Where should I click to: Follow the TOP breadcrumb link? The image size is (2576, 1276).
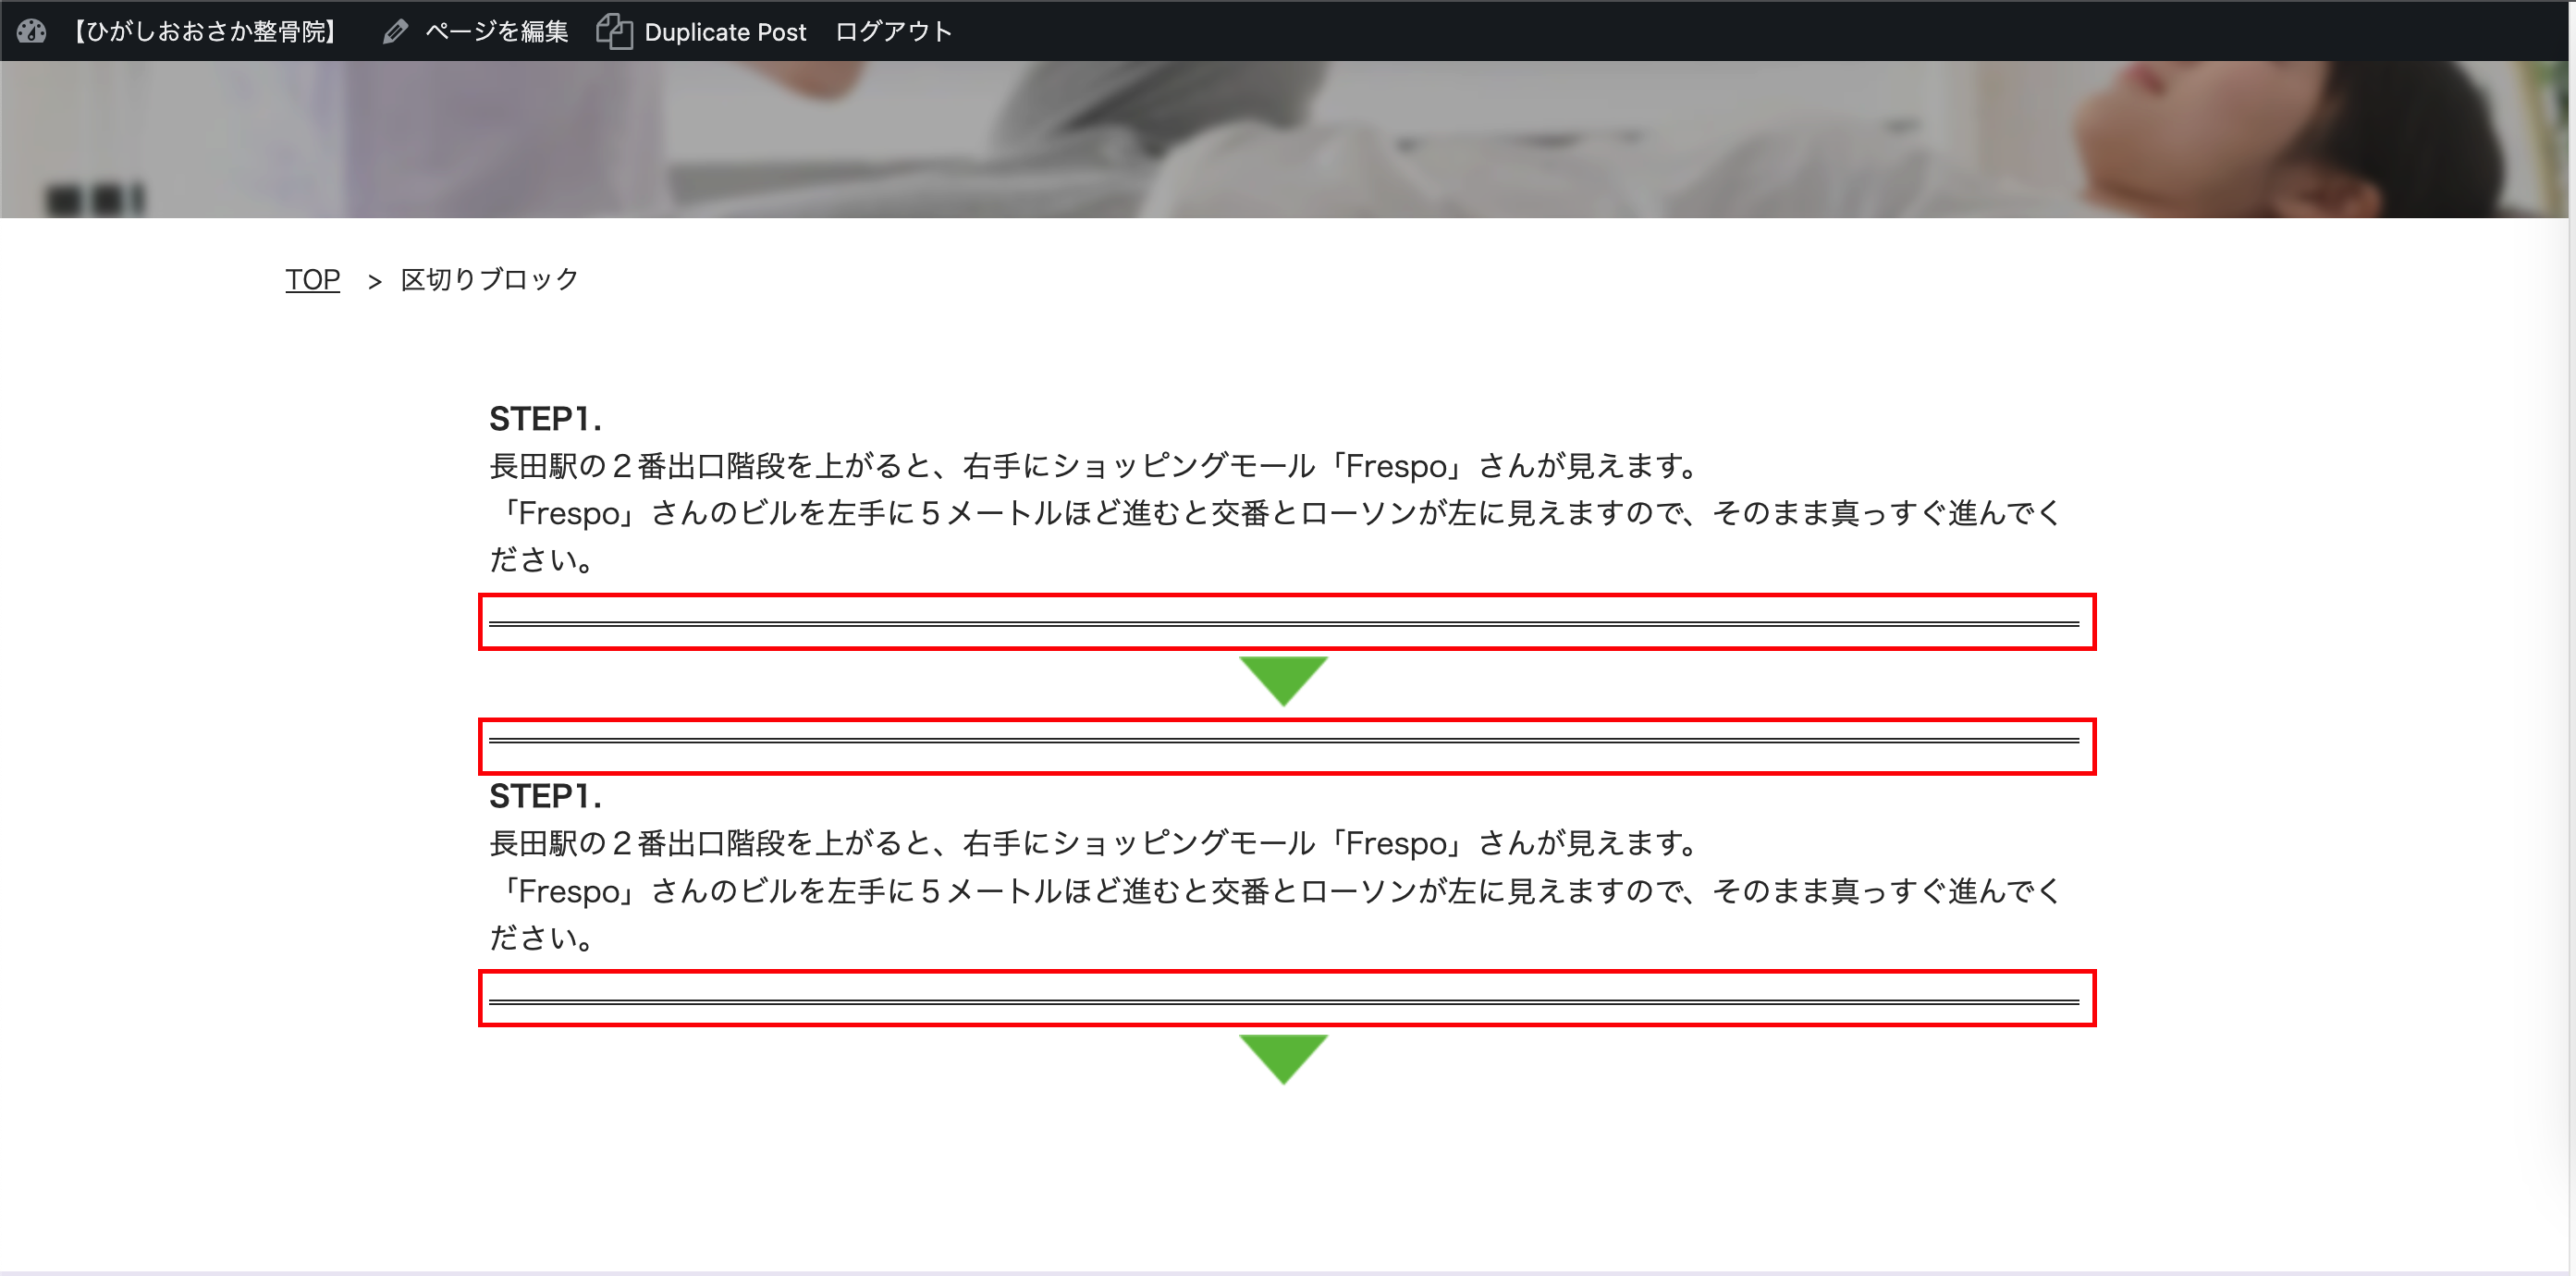pos(312,279)
